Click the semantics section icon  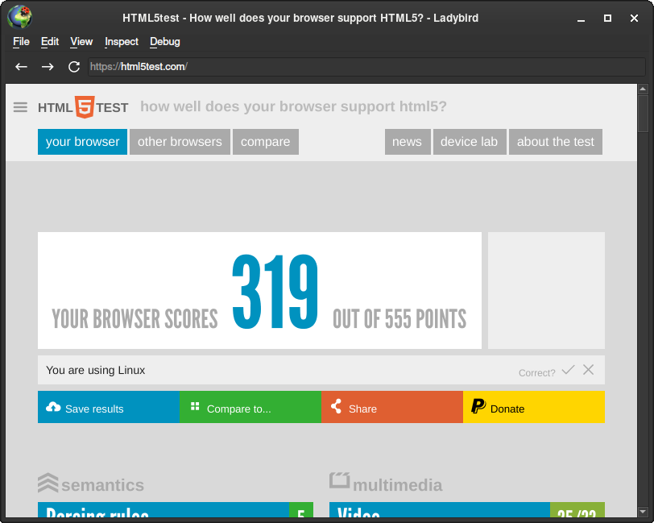(x=48, y=483)
